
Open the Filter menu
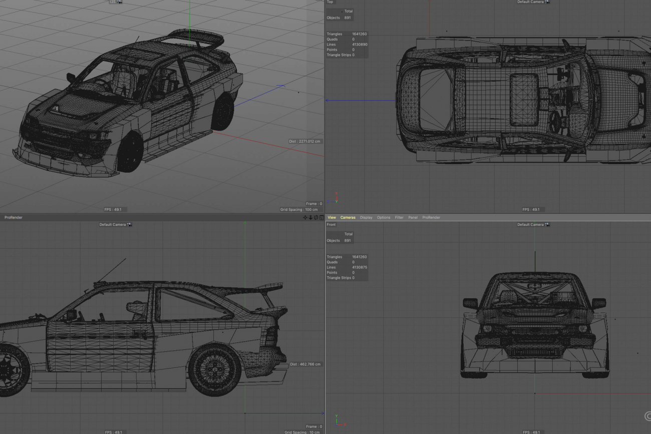coord(399,218)
